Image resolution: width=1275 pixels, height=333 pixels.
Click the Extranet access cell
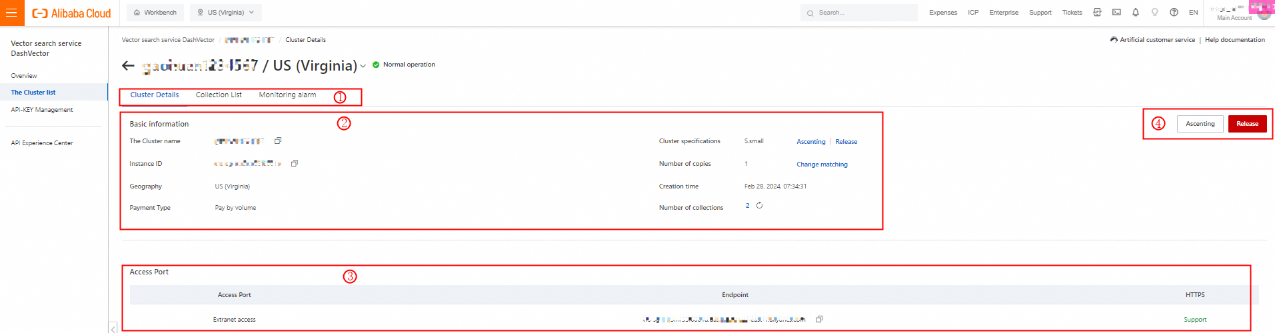click(234, 320)
